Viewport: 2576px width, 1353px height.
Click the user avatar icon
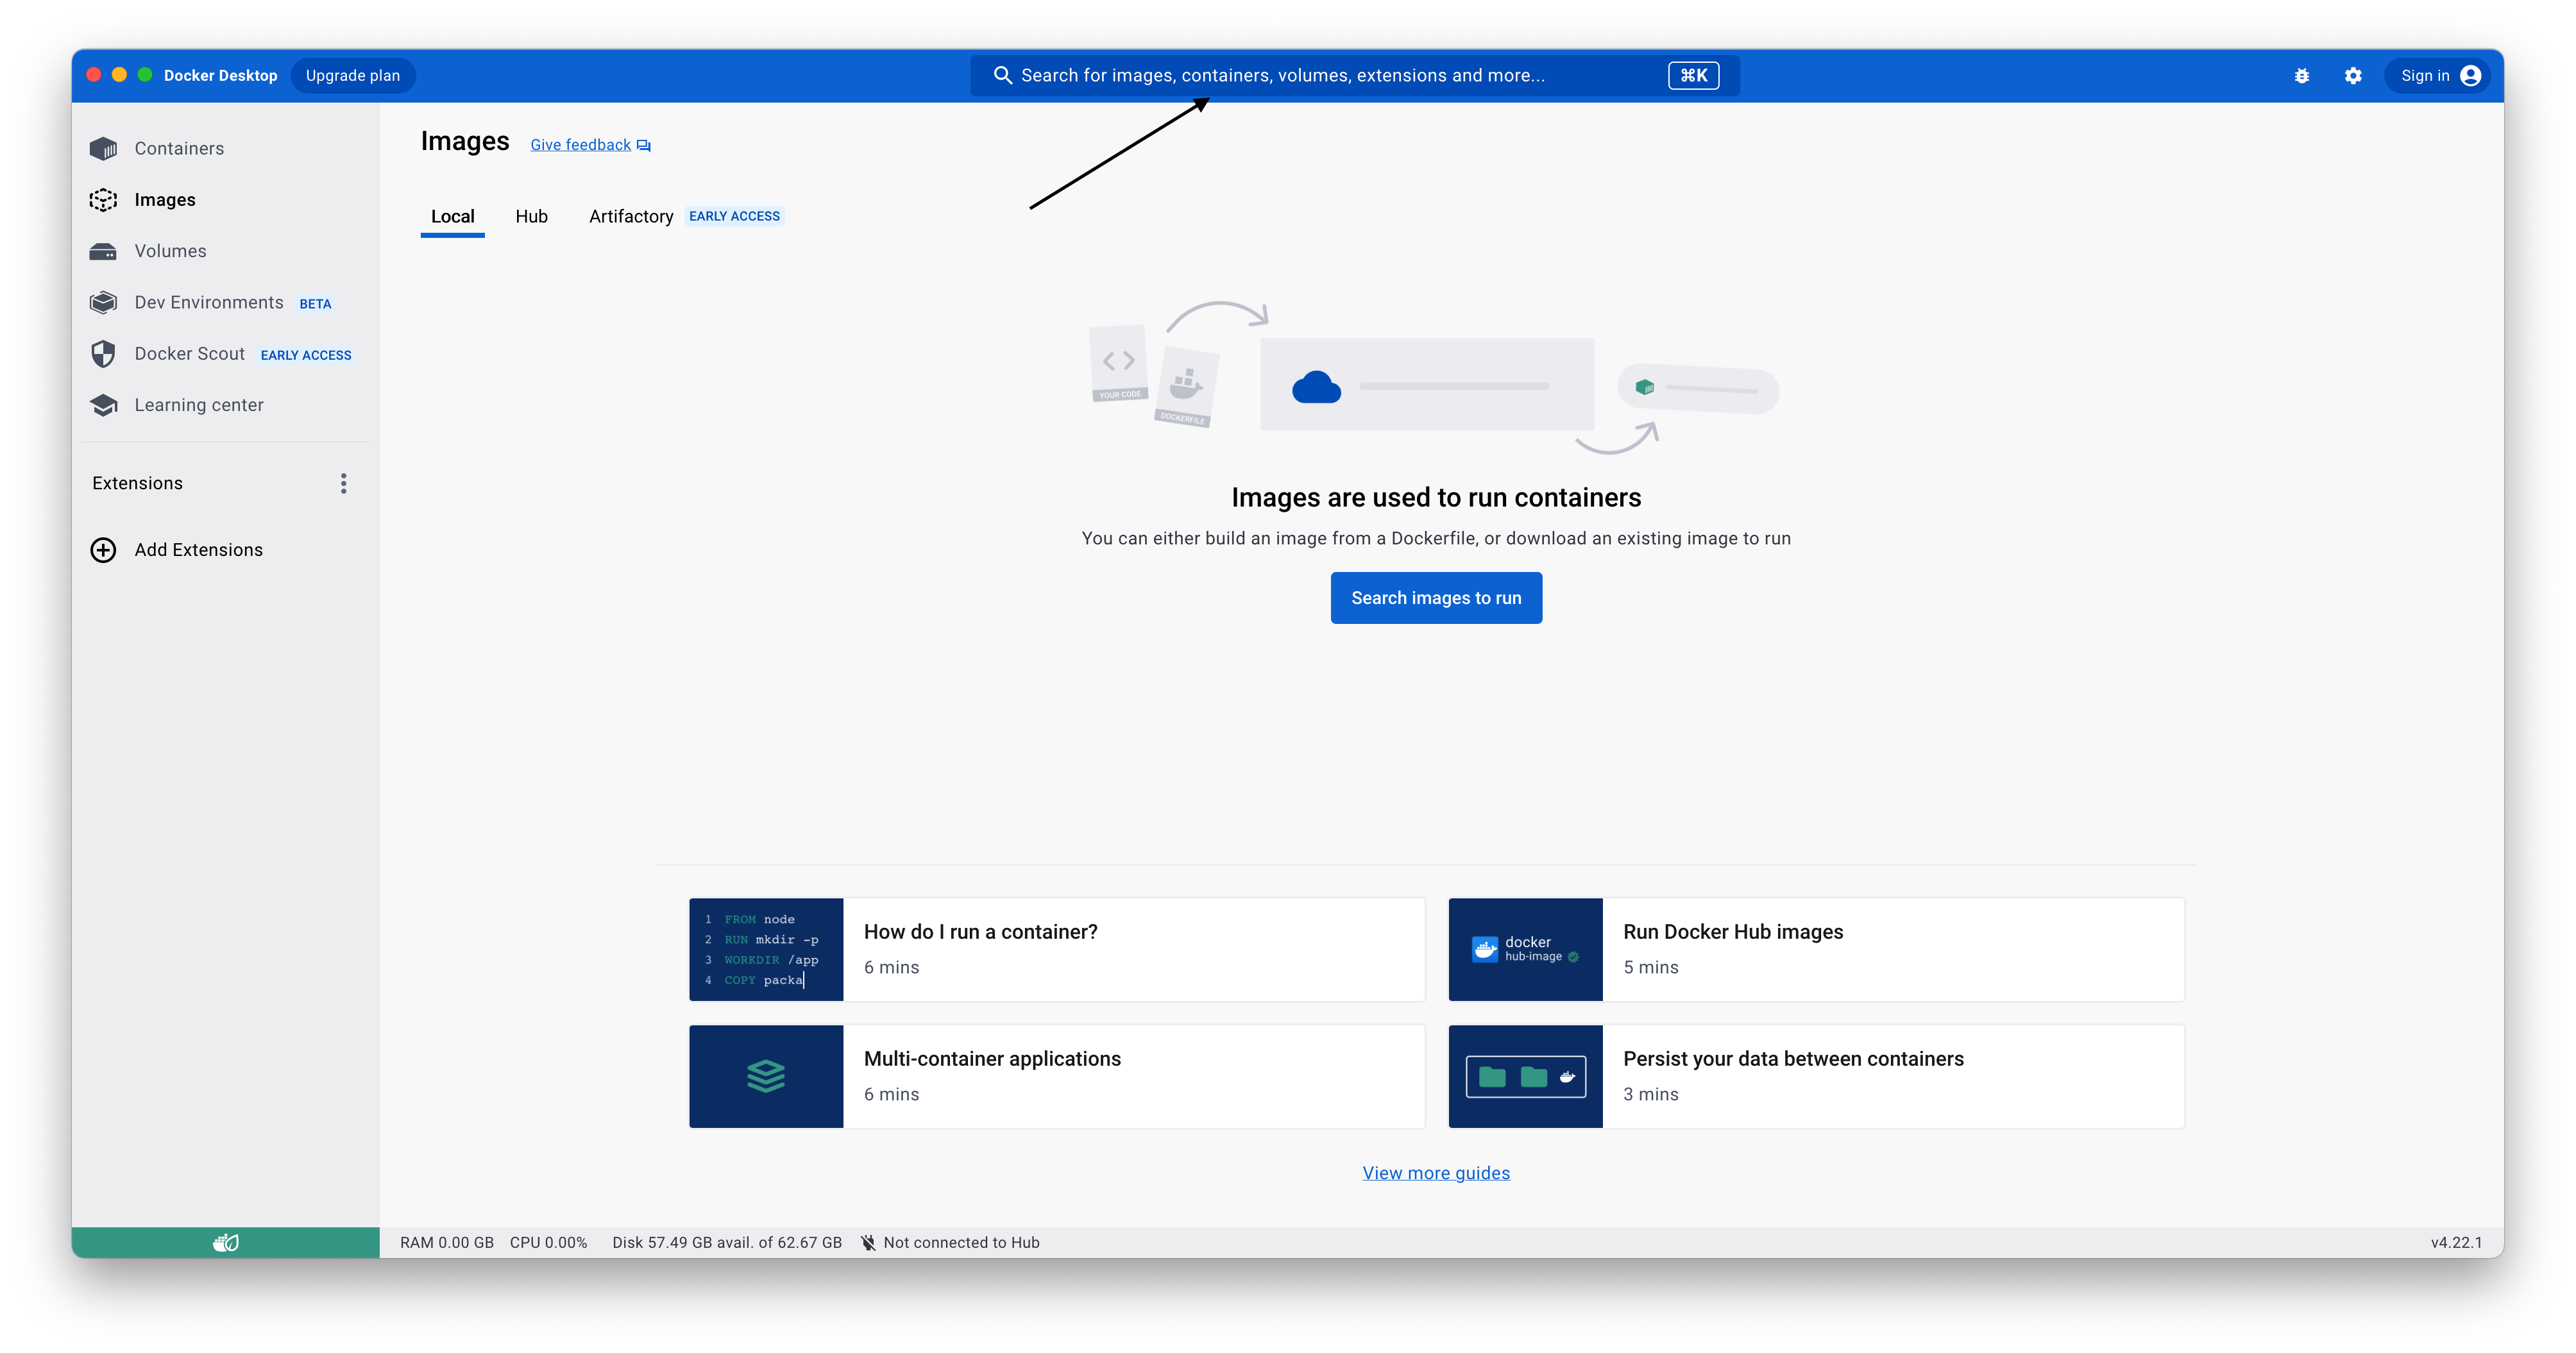pos(2470,76)
